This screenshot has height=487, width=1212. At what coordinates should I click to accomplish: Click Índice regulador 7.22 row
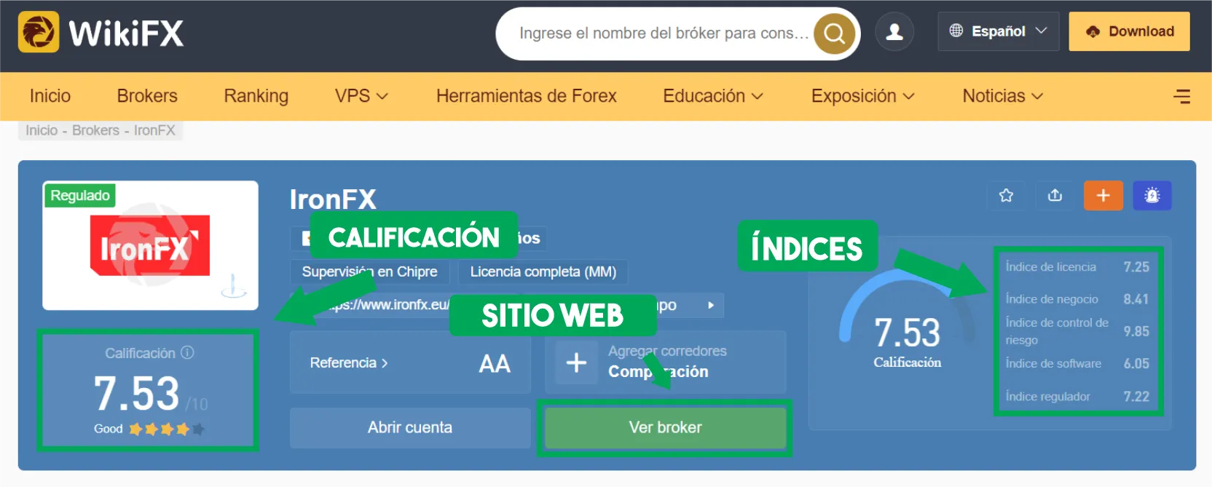pyautogui.click(x=1077, y=396)
